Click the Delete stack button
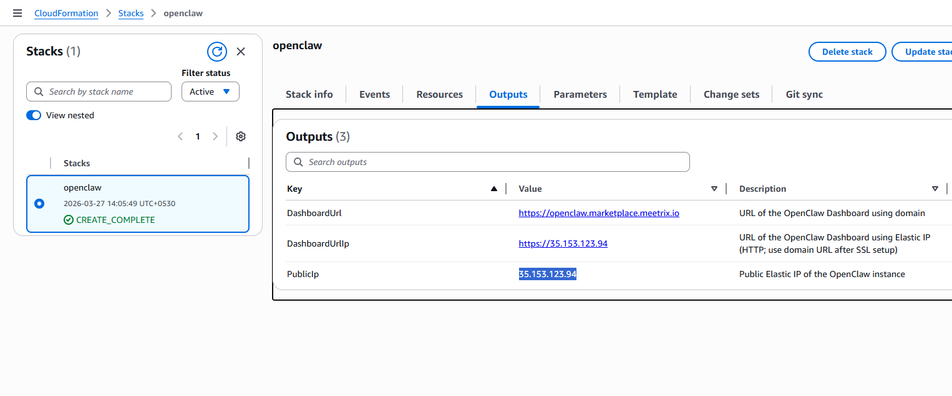 (x=847, y=52)
